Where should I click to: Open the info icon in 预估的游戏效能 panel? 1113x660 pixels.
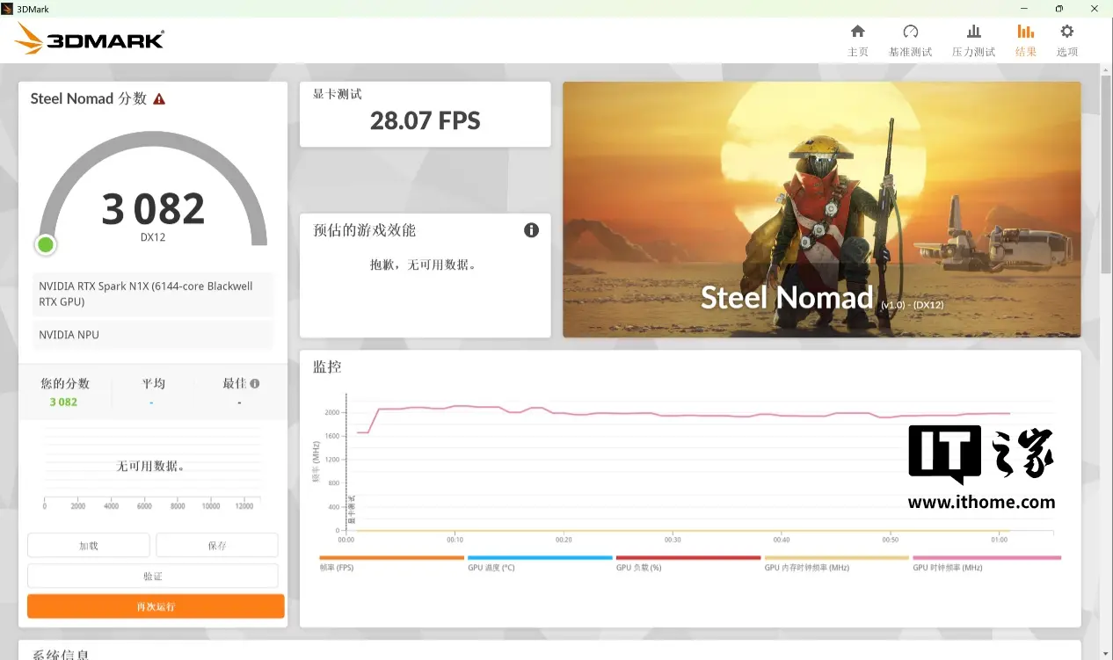[531, 230]
